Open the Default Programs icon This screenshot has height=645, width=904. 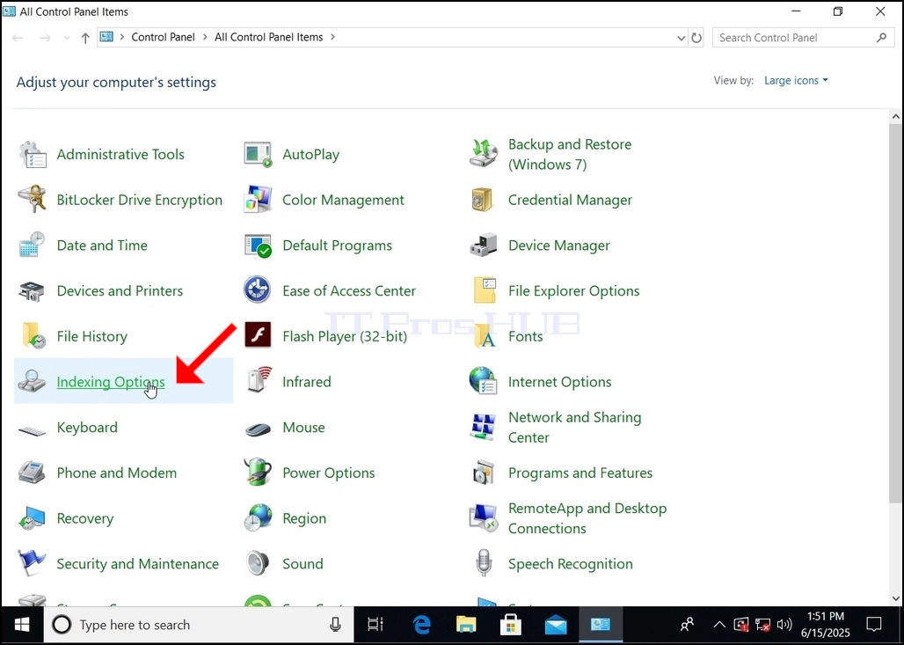coord(258,246)
